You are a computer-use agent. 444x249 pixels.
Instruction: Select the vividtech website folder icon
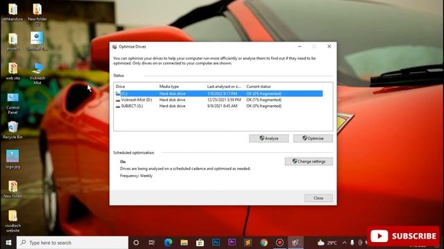12,221
